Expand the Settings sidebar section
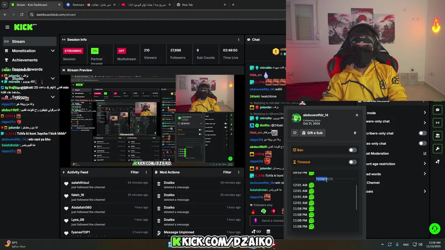Screen dimensions: 445x250 click(53, 97)
